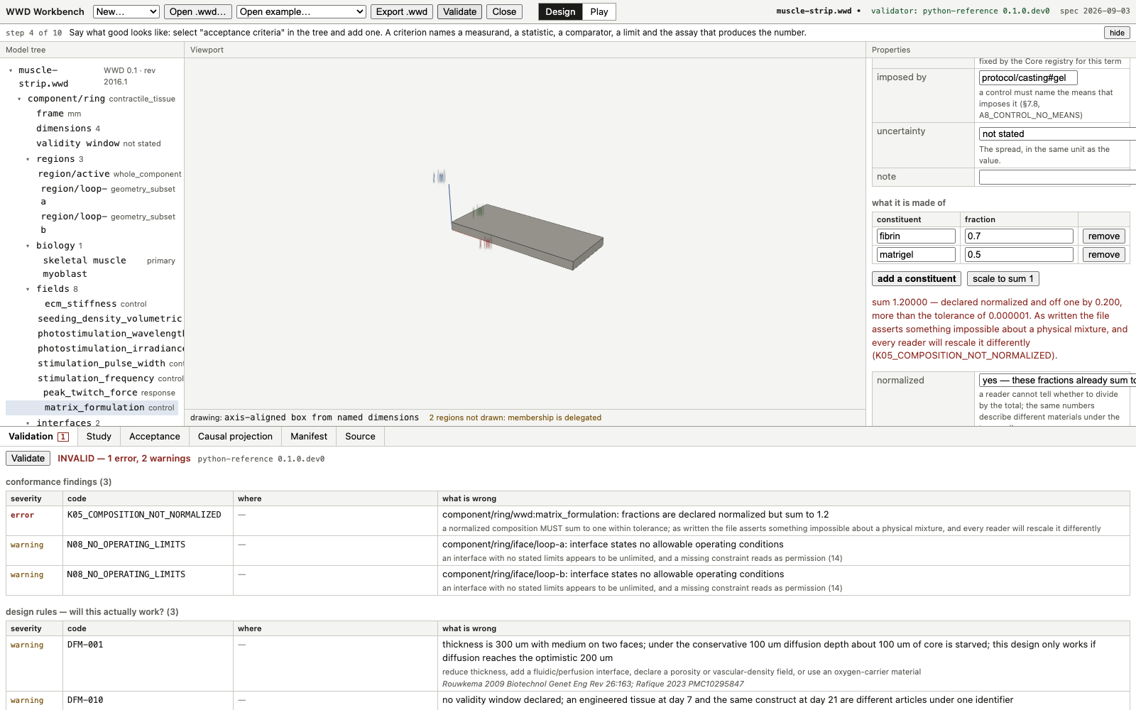Edit the note field
The image size is (1136, 710).
1057,177
